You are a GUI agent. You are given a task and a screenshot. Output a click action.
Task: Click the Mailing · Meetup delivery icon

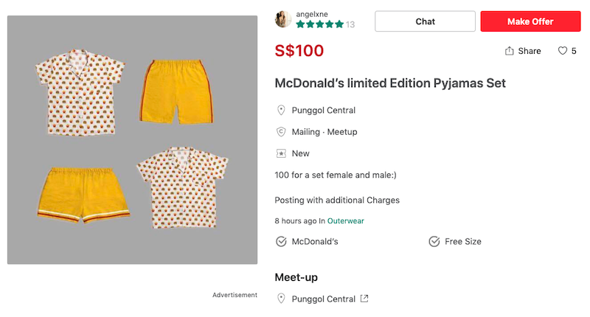click(x=281, y=132)
